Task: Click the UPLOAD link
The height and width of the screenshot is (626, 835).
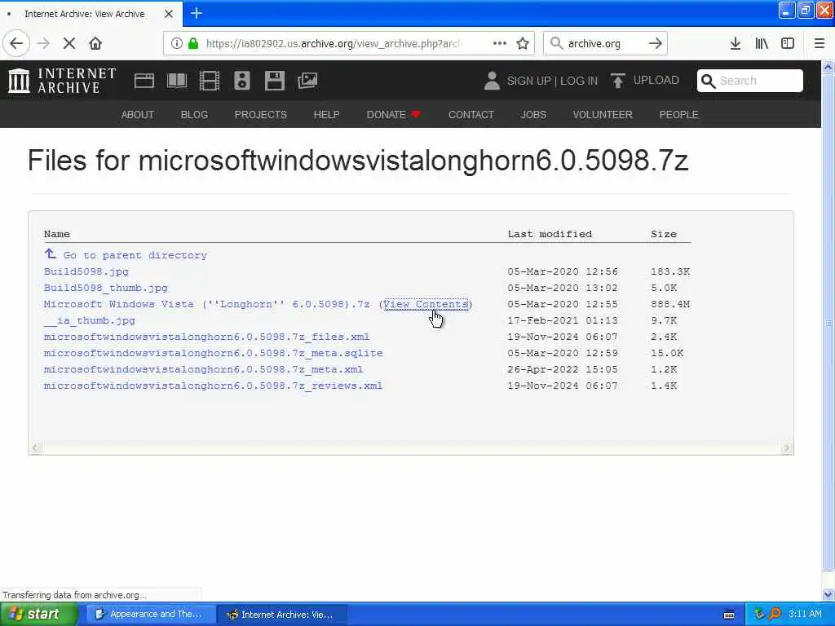Action: point(656,81)
